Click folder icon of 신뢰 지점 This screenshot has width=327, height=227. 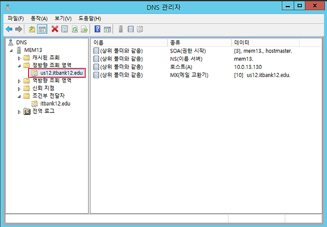[x=26, y=88]
